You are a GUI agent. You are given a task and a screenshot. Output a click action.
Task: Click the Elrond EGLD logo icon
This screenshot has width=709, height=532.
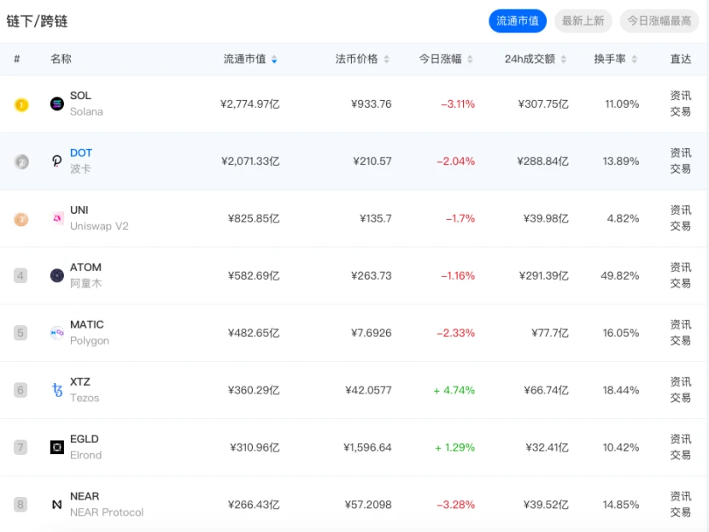pyautogui.click(x=57, y=447)
